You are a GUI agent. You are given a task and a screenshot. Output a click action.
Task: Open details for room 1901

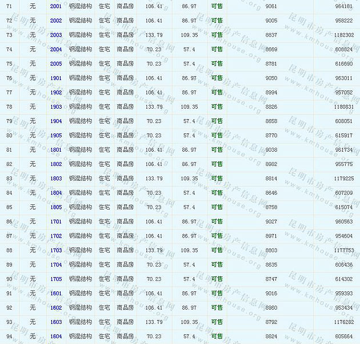tap(56, 78)
